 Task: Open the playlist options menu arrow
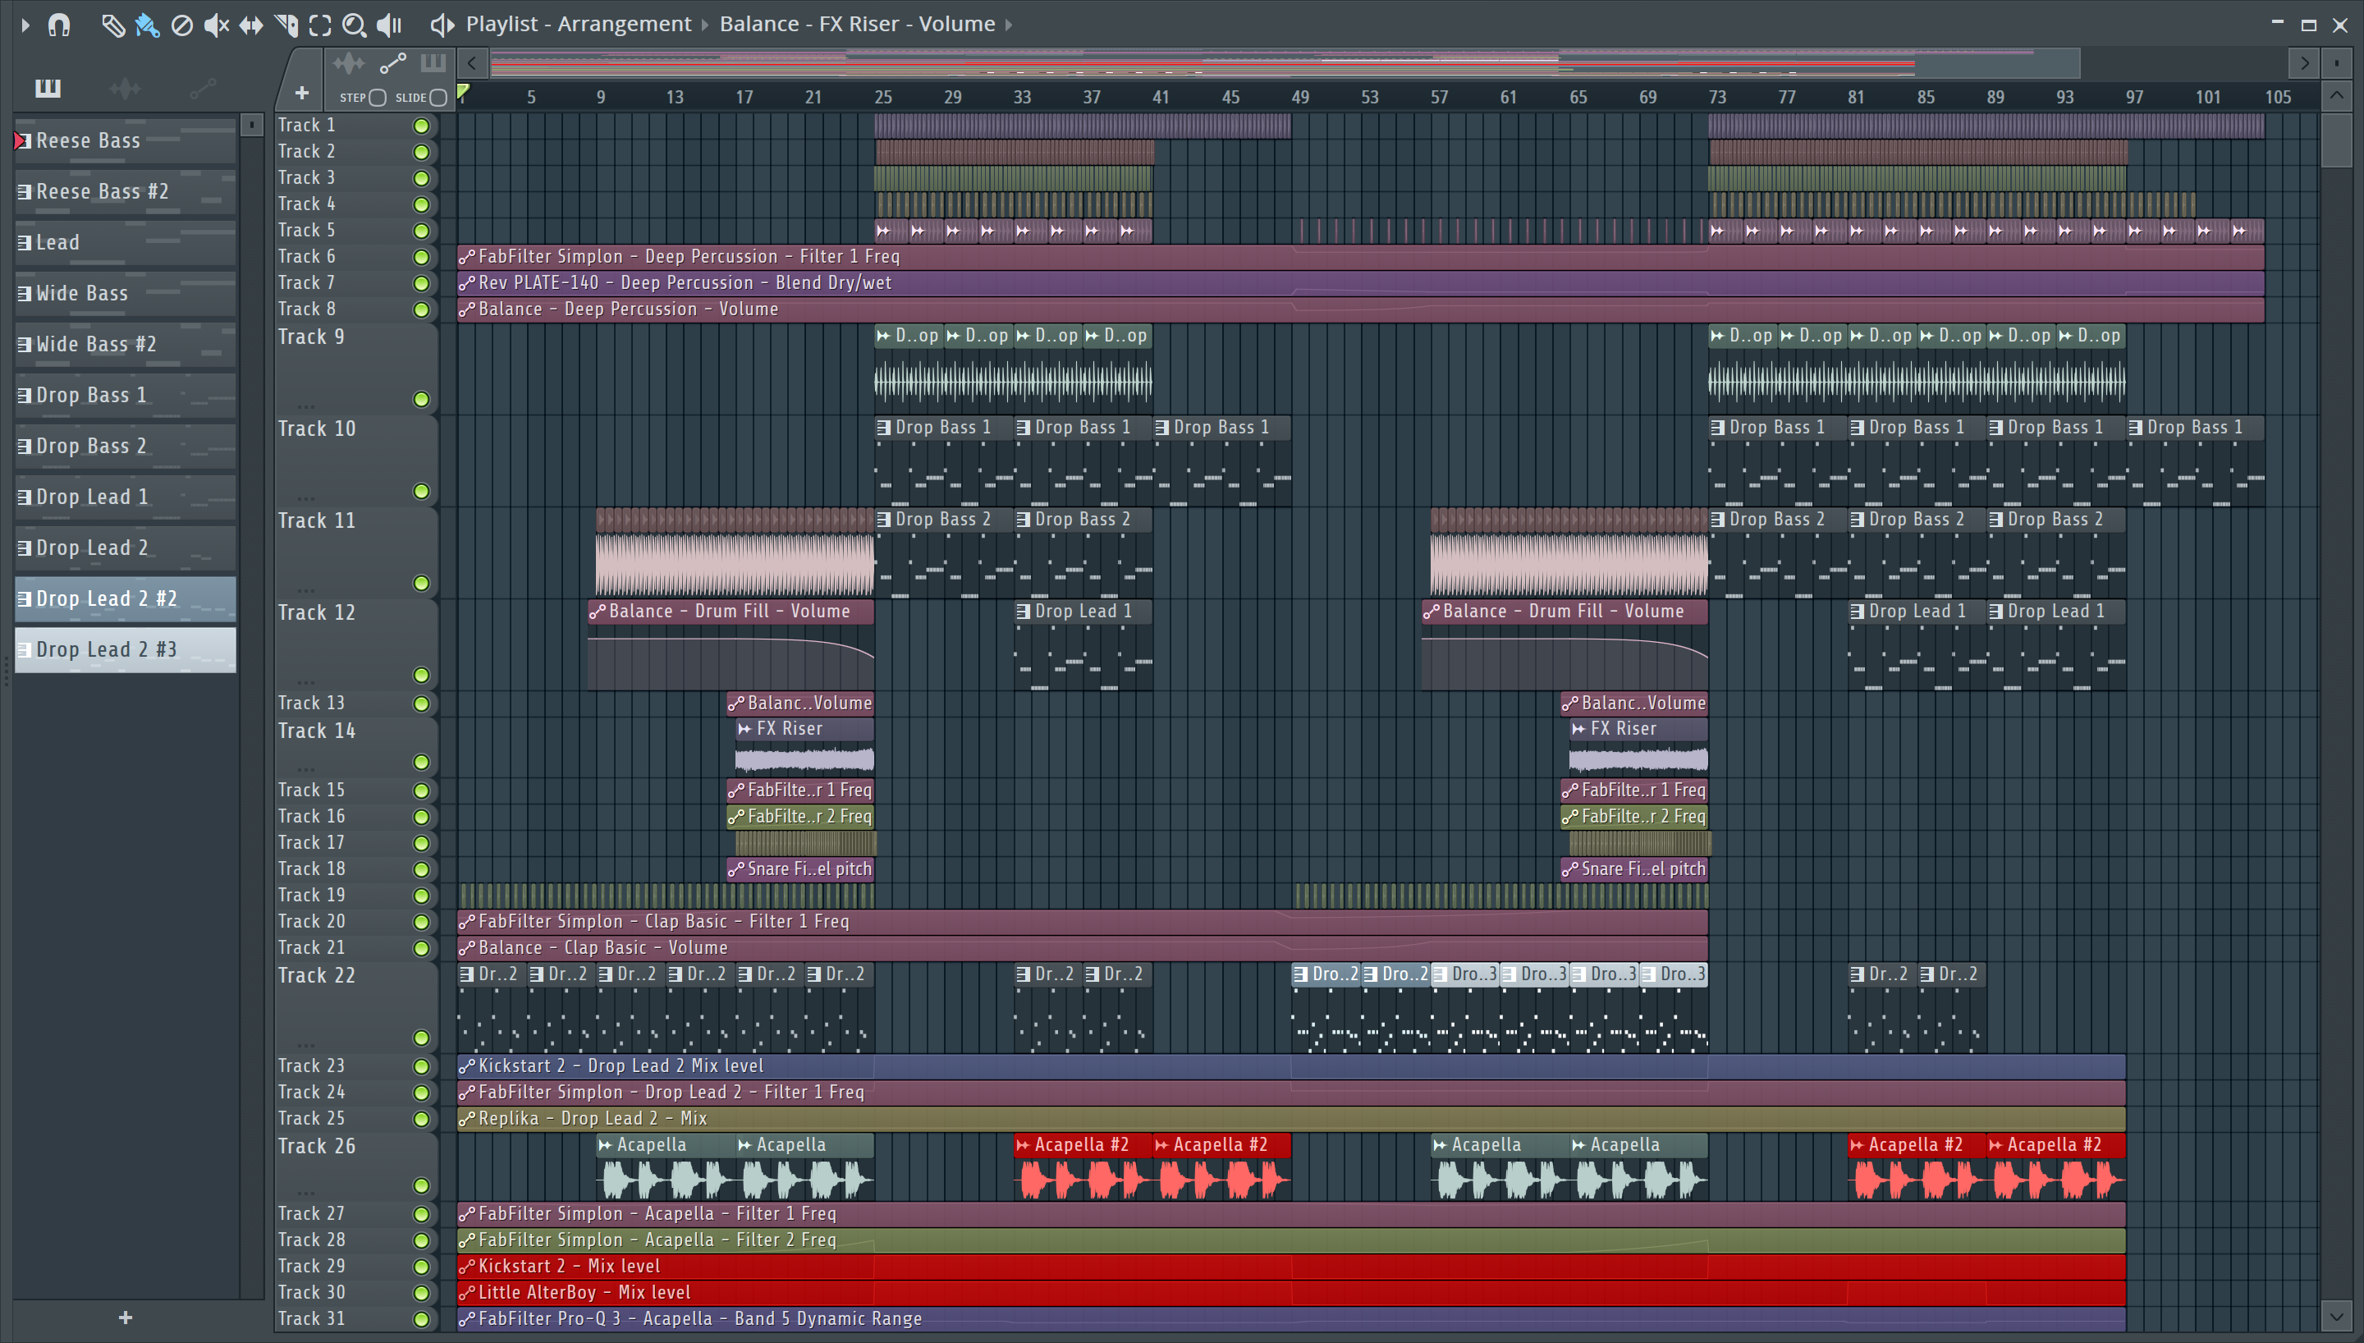point(25,25)
